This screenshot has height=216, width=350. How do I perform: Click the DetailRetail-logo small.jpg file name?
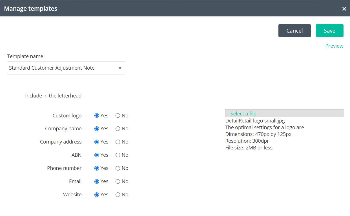click(x=255, y=121)
